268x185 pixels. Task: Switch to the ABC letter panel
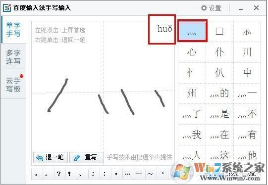click(x=252, y=174)
